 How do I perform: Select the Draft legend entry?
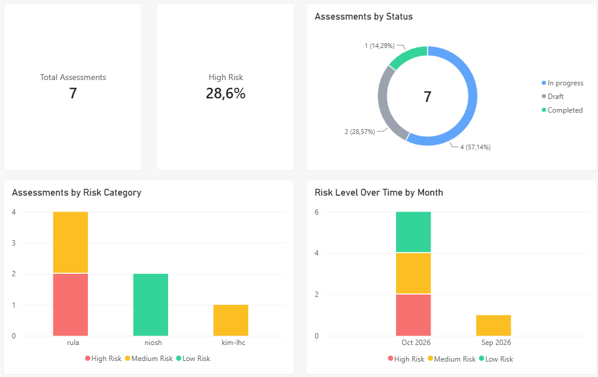click(553, 97)
